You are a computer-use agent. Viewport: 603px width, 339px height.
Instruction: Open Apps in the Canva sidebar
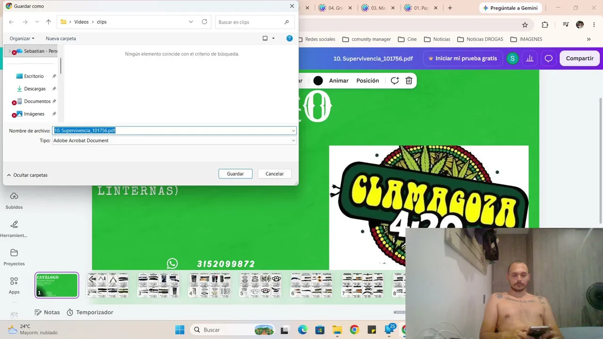[14, 285]
